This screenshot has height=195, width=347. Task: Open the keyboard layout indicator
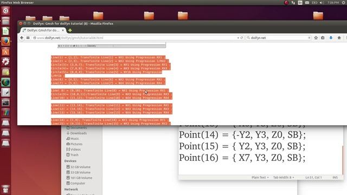coord(300,3)
